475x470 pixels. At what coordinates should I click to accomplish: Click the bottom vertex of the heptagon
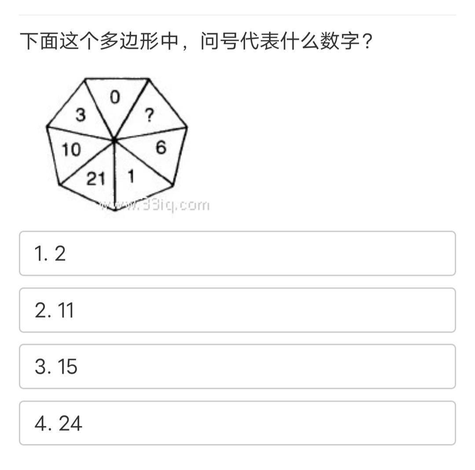click(x=115, y=210)
